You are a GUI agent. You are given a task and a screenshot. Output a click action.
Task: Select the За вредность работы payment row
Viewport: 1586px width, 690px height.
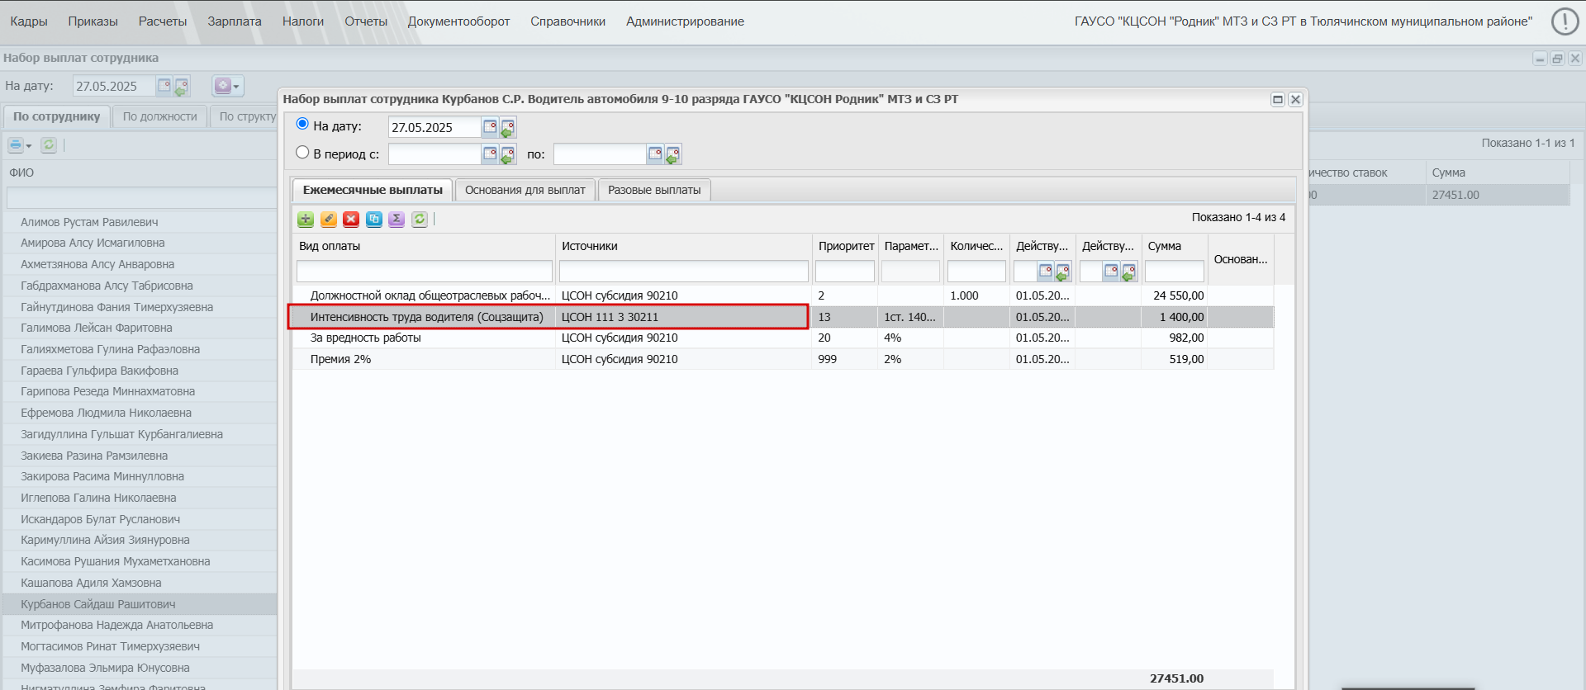click(x=783, y=338)
